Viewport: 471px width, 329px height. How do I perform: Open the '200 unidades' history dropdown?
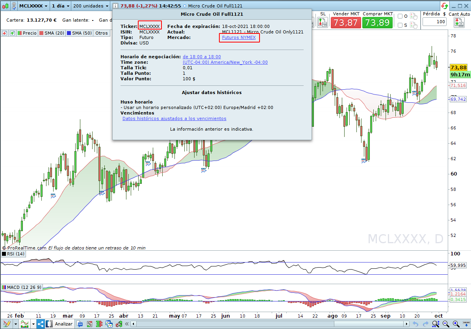(91, 6)
